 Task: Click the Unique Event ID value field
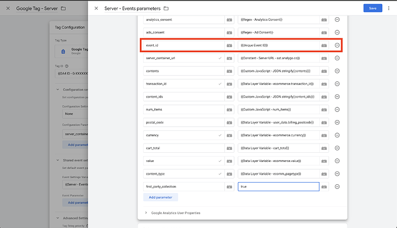point(278,45)
